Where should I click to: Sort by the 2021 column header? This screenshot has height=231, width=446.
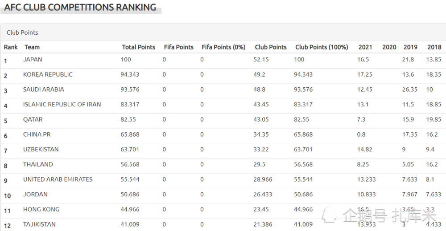[x=365, y=47]
